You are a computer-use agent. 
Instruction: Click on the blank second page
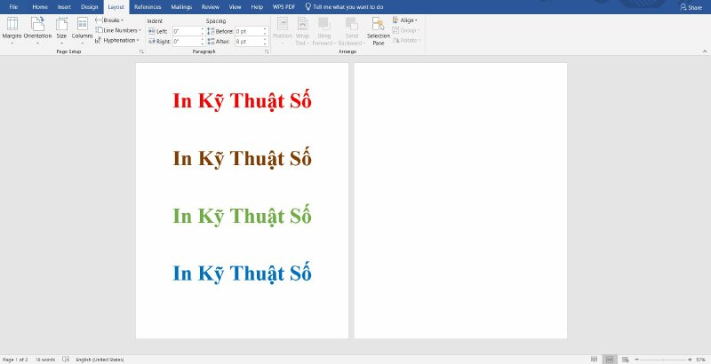click(x=460, y=201)
